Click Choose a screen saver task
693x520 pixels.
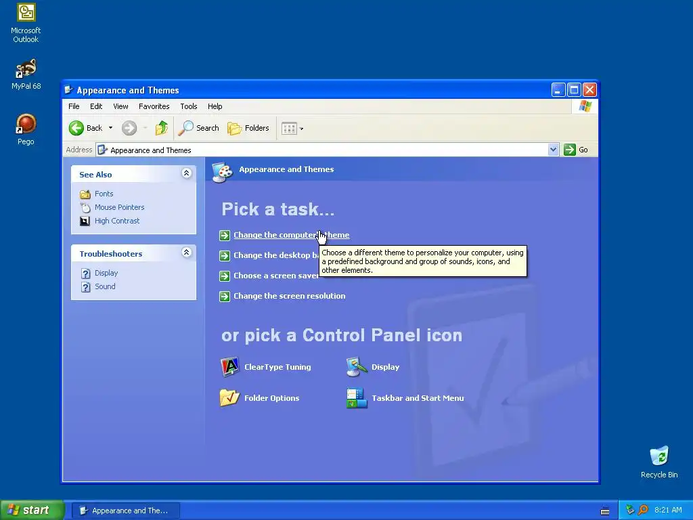click(276, 276)
